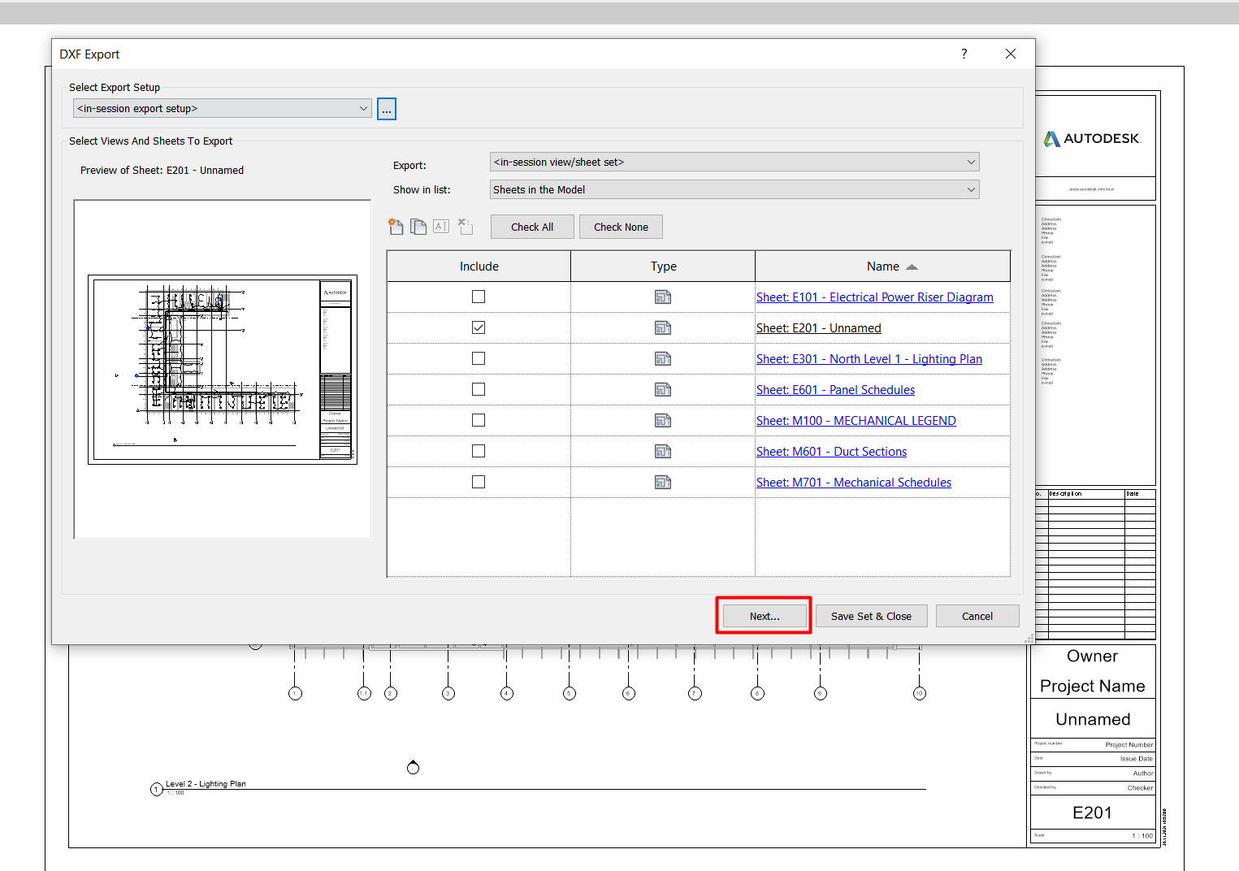
Task: Close the DXF Export dialog
Action: coord(1011,54)
